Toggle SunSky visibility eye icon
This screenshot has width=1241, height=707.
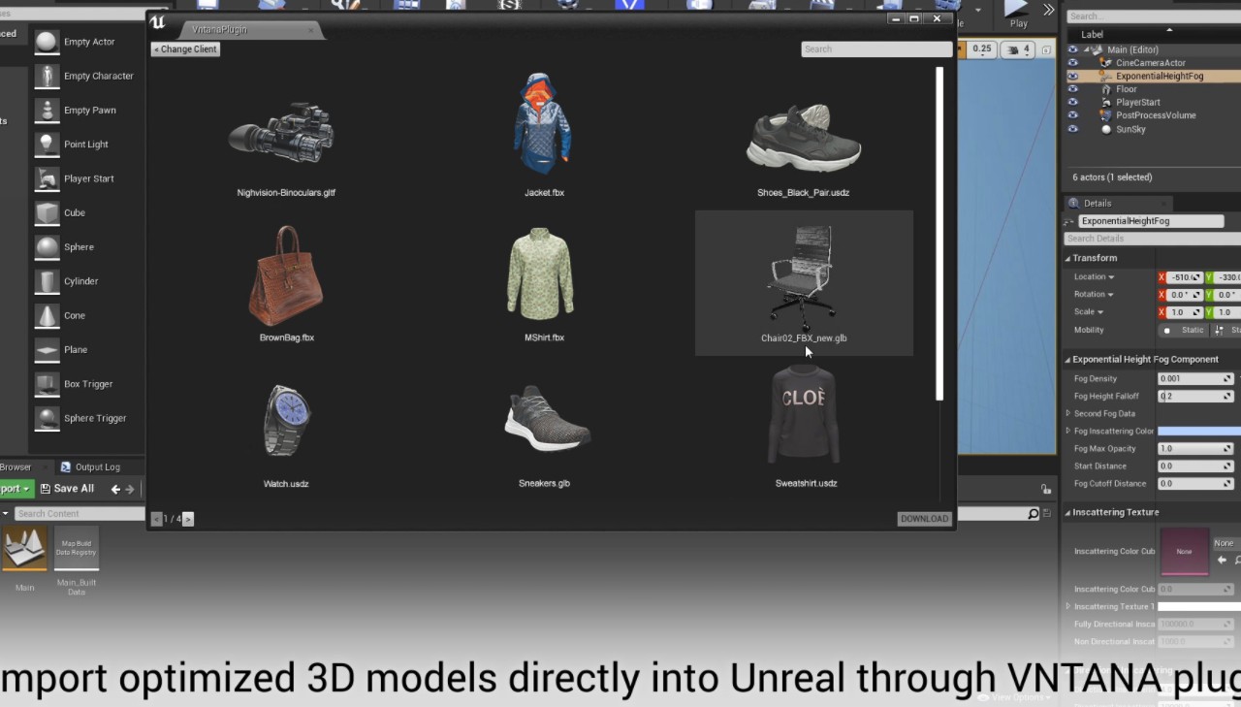point(1072,129)
